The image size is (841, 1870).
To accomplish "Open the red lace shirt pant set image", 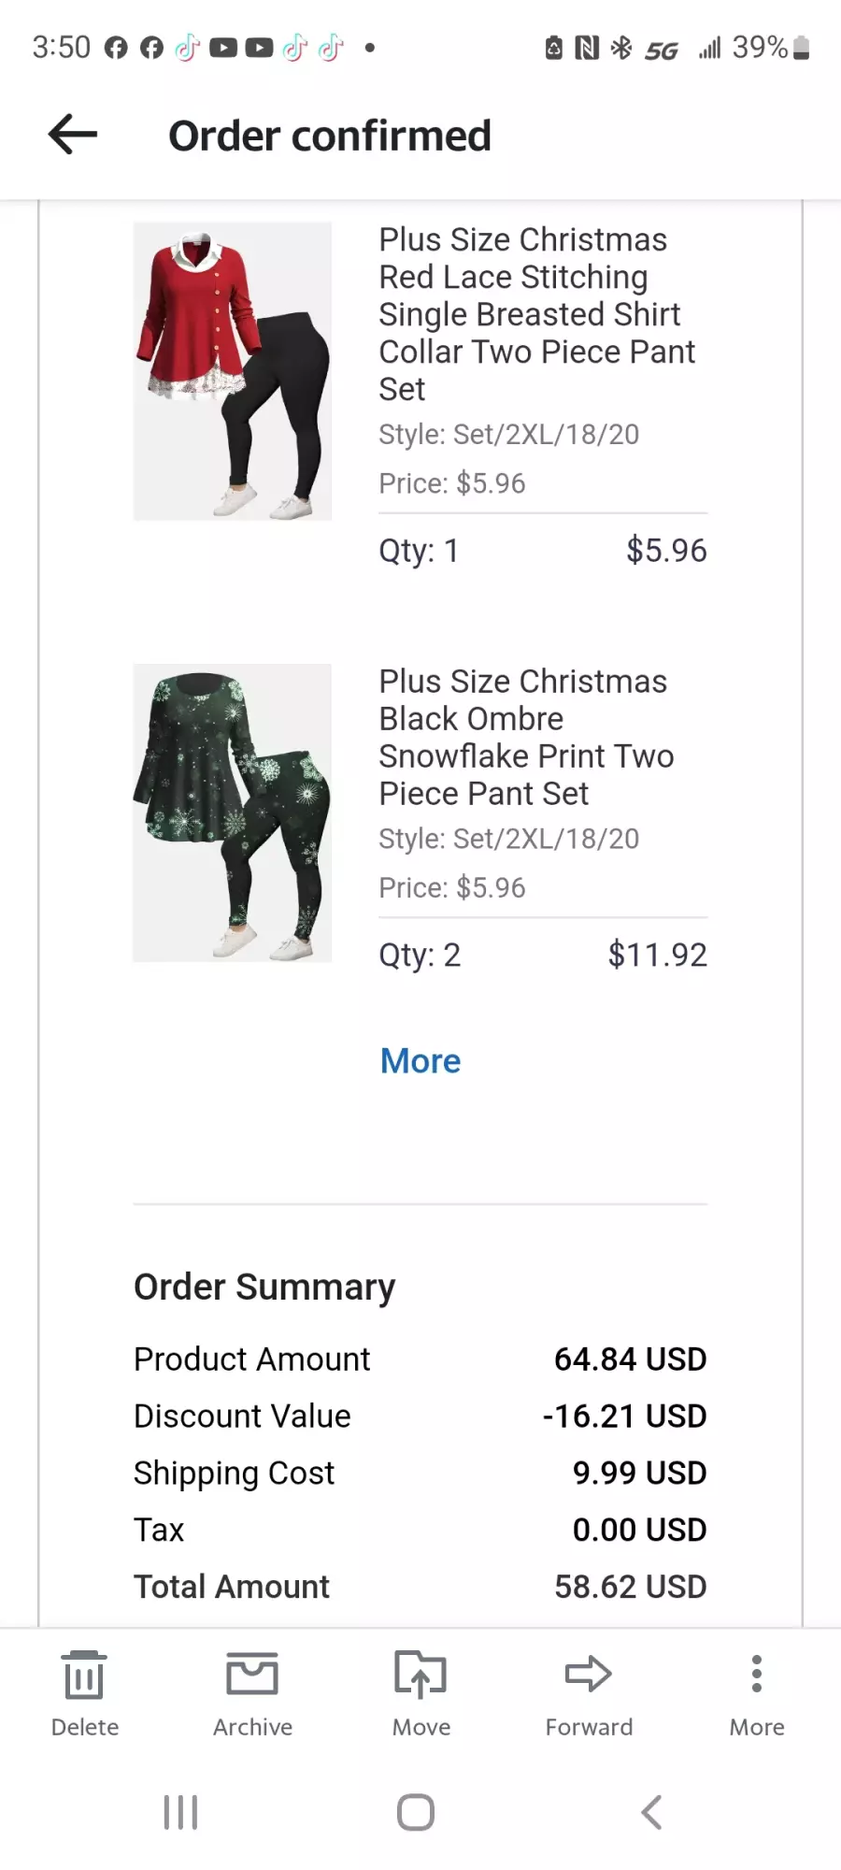I will coord(233,371).
